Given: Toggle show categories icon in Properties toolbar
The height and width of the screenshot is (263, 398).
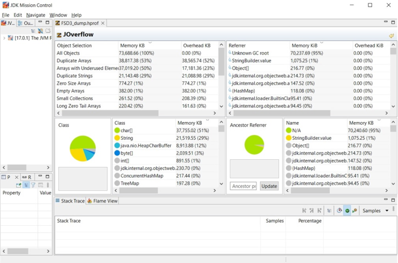Looking at the screenshot, I should (26, 185).
